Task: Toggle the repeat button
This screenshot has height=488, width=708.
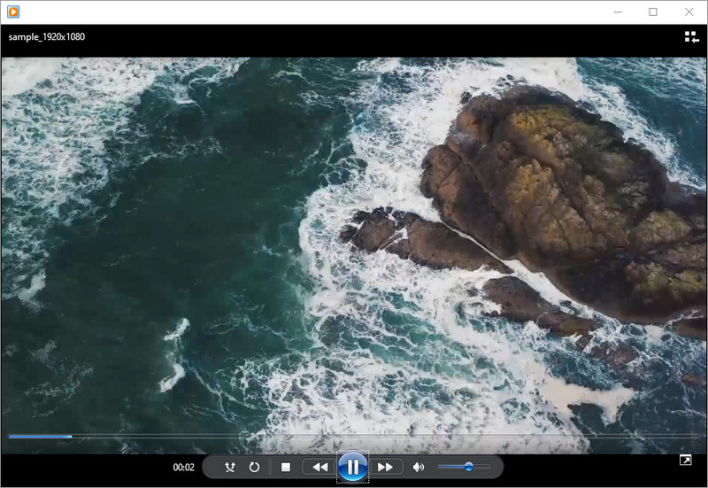Action: pyautogui.click(x=254, y=467)
